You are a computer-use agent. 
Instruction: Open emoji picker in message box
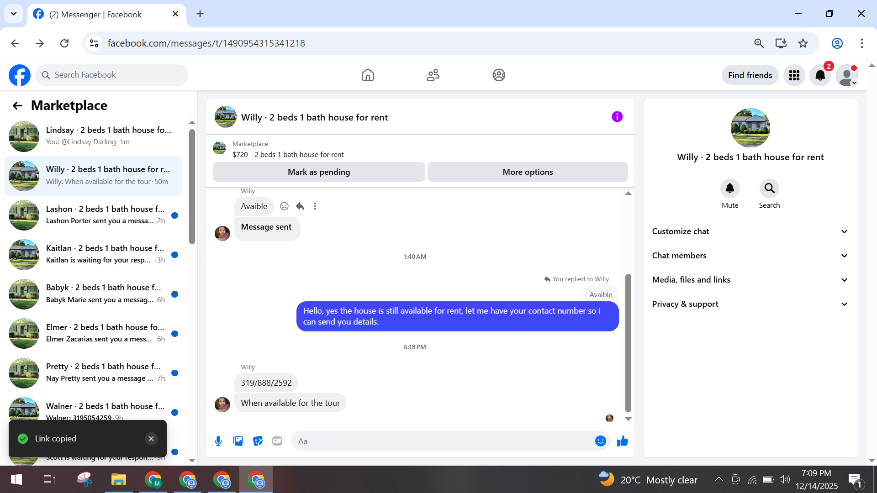[x=600, y=441]
